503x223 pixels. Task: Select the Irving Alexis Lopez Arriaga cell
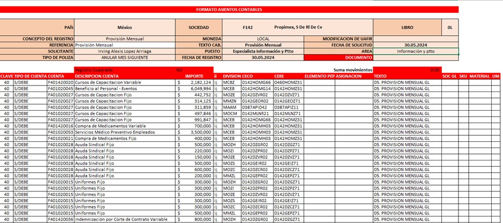pos(124,51)
